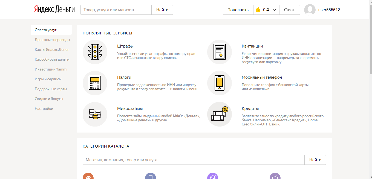This screenshot has height=179, width=372.
Task: Click the catalog search field
Action: click(193, 160)
